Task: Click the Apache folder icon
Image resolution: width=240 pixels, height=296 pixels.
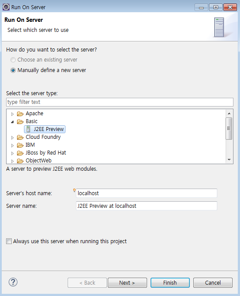Action: [x=20, y=114]
